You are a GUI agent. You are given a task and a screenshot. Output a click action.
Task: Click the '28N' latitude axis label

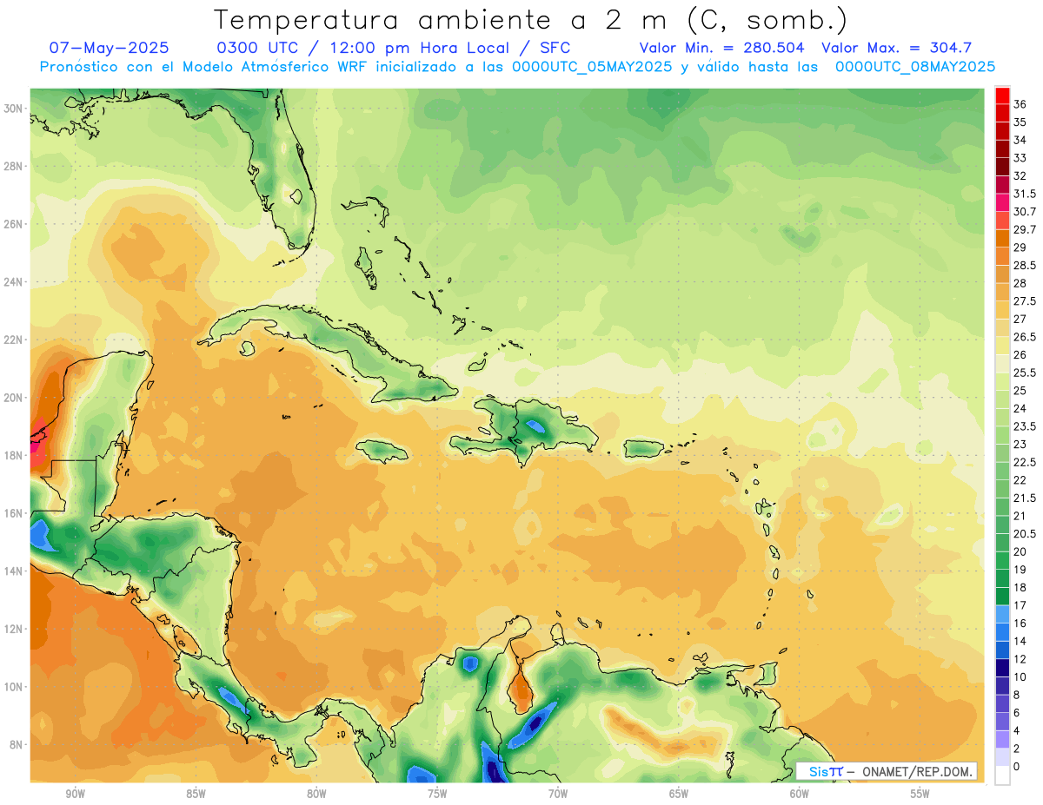tap(13, 166)
